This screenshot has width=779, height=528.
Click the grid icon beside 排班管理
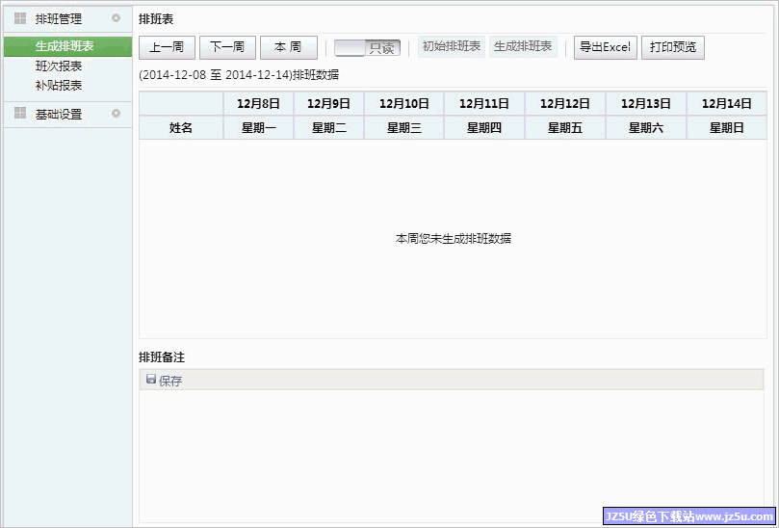20,18
